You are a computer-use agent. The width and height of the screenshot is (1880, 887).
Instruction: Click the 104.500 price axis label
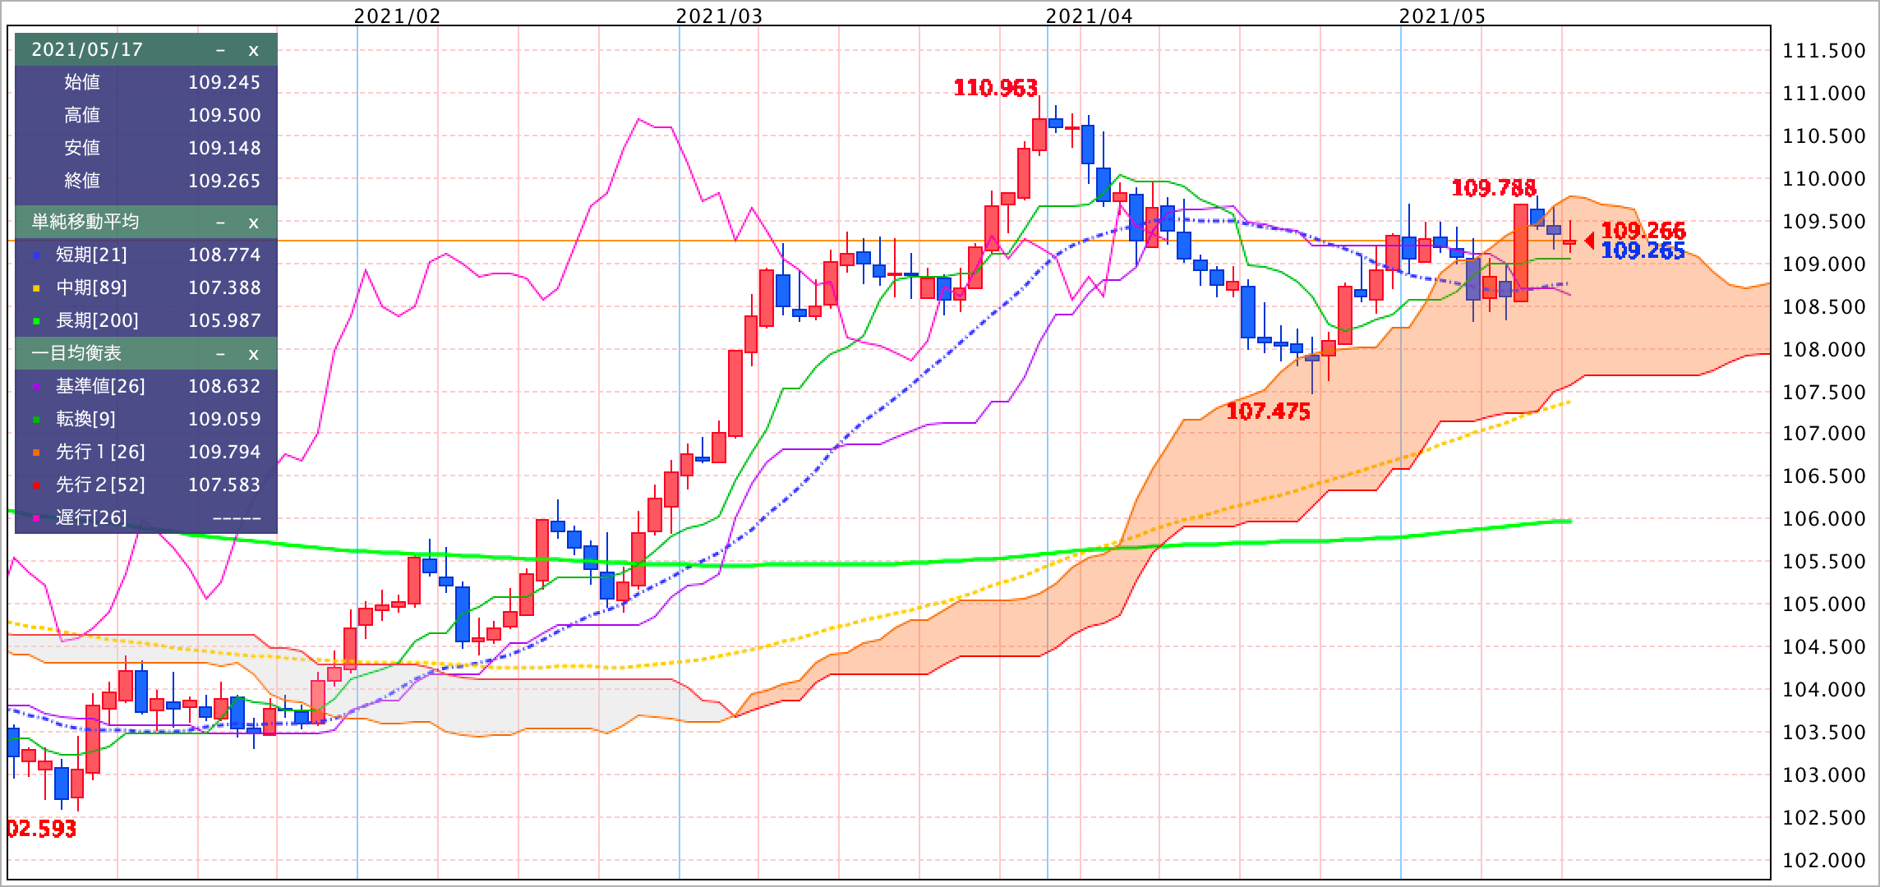(1822, 647)
